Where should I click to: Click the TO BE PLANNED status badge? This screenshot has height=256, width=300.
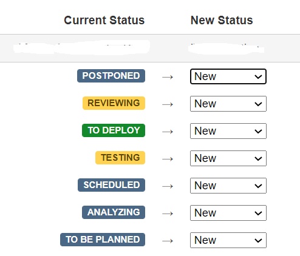(x=103, y=240)
